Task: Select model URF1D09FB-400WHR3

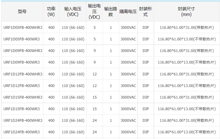Action: click(23, 51)
